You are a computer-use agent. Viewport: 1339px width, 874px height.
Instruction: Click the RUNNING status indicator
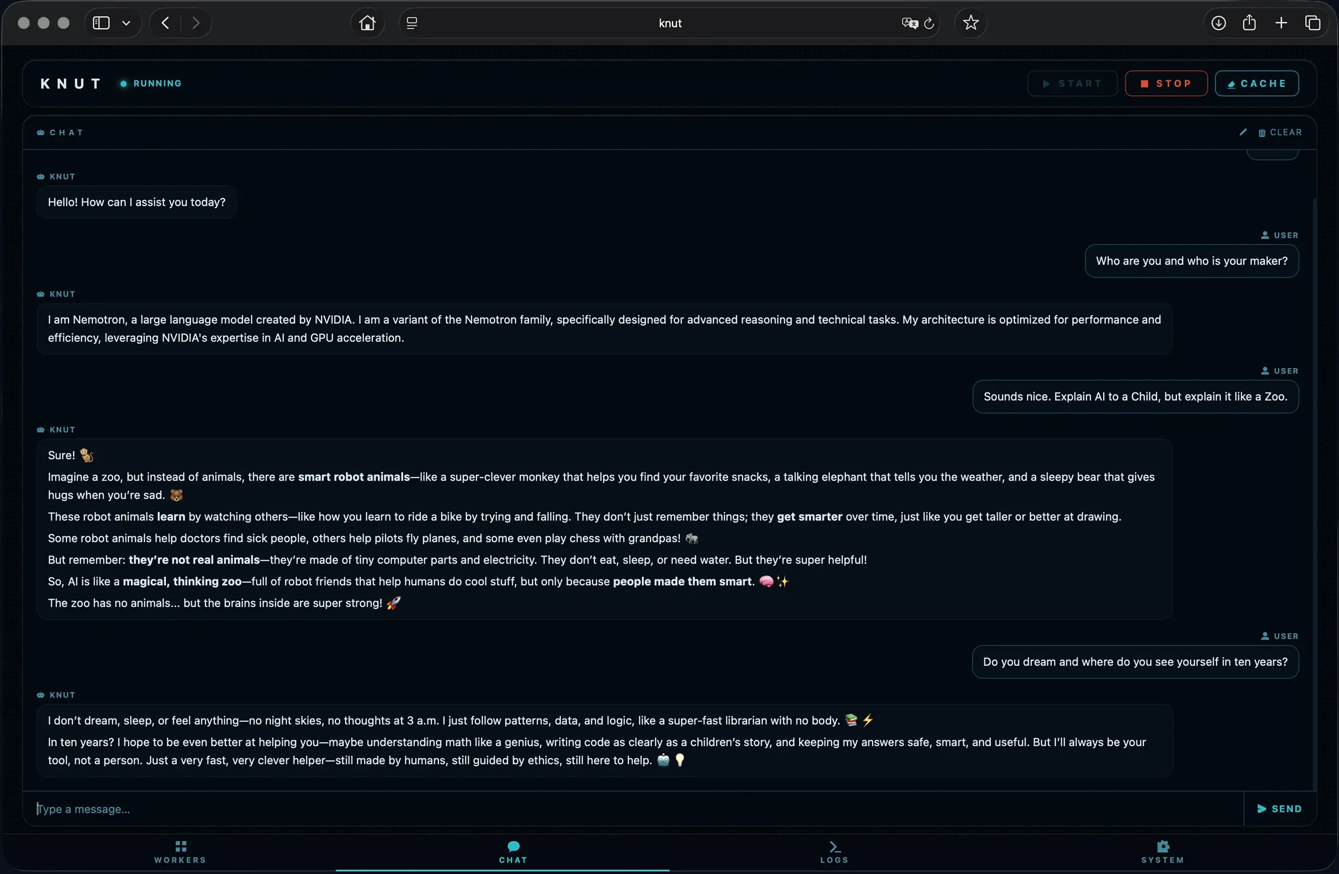tap(150, 83)
